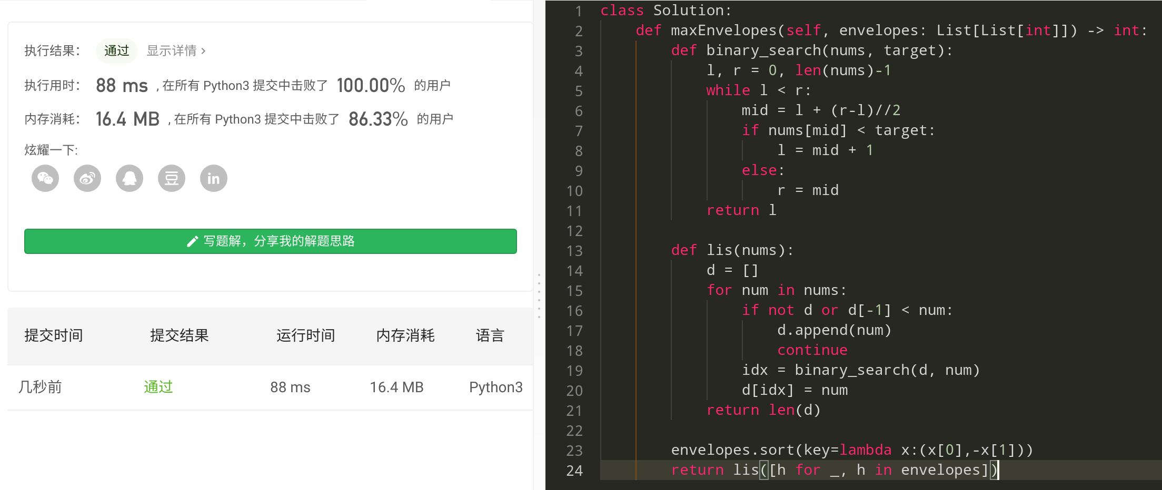Place cursor on class Solution line
The width and height of the screenshot is (1162, 490).
click(666, 10)
